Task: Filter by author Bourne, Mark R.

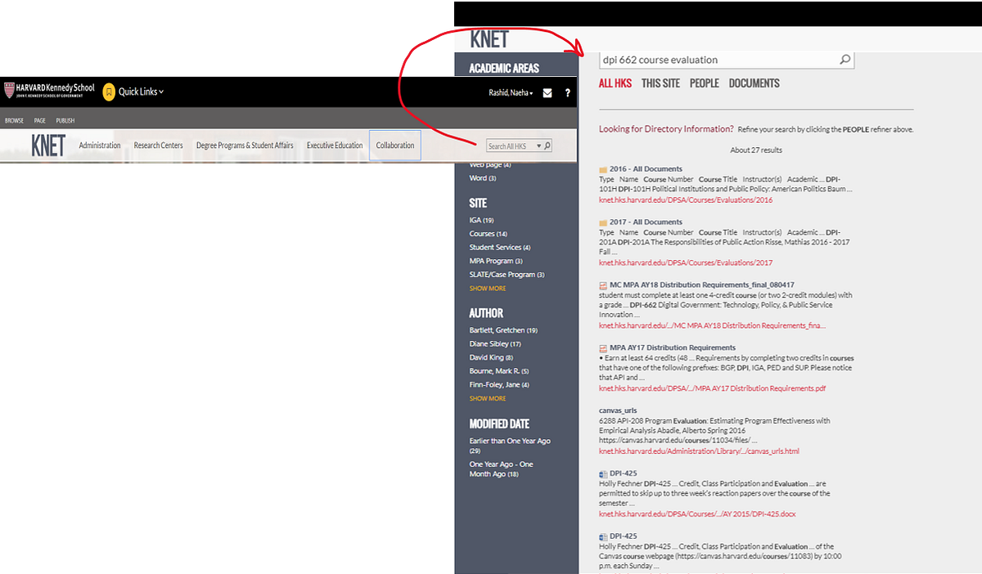Action: [499, 371]
